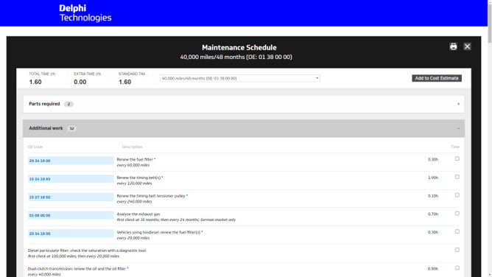The height and width of the screenshot is (277, 492).
Task: Open the Delphi Technologies logo link
Action: 85,13
